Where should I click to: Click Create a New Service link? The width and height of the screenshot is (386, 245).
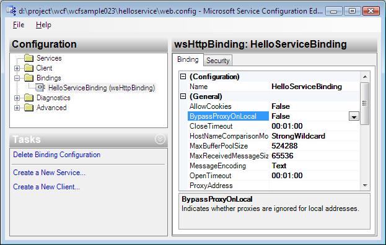point(49,173)
